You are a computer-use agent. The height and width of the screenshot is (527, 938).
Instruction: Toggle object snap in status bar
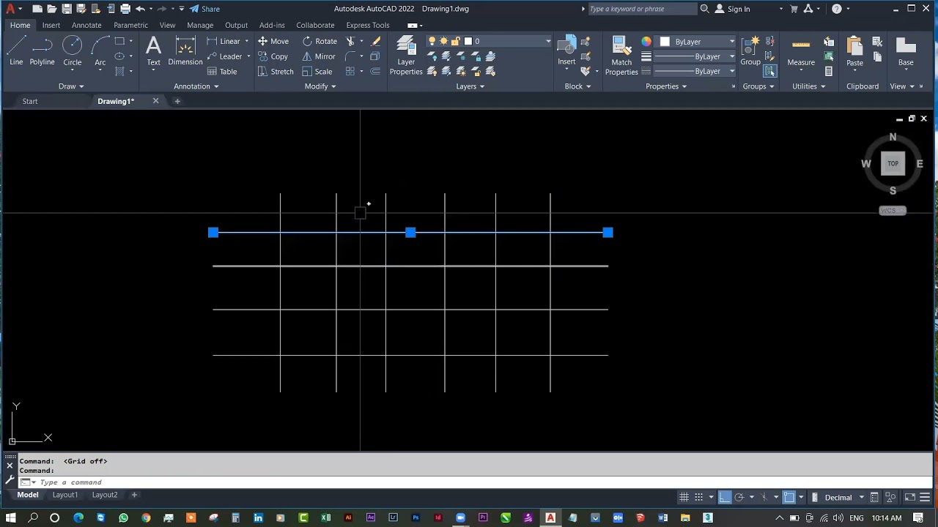pos(789,498)
